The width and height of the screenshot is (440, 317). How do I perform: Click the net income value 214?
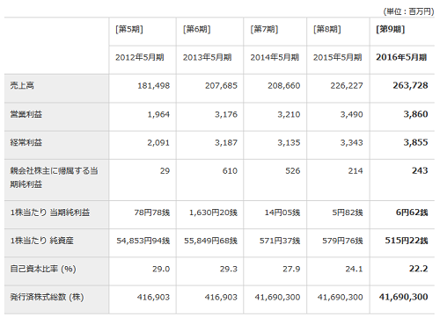pyautogui.click(x=356, y=171)
